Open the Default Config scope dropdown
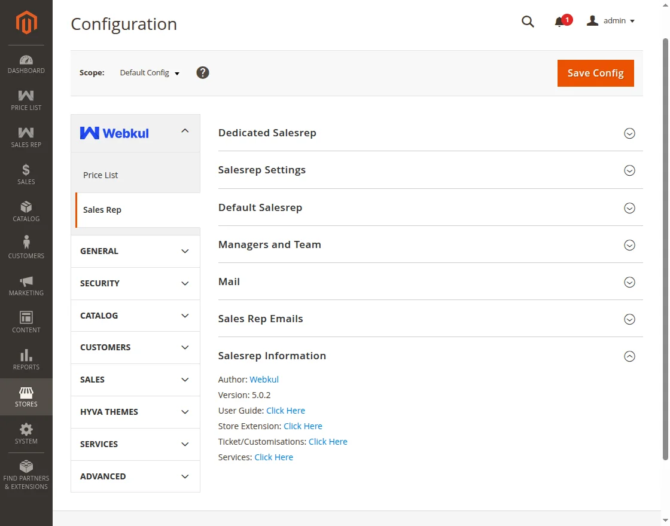Viewport: 670px width, 526px height. click(x=150, y=73)
